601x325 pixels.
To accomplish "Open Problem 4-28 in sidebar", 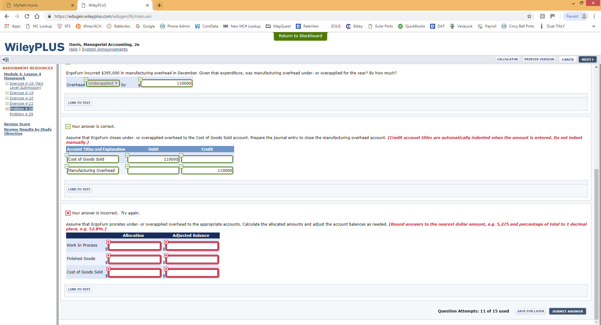I will (21, 109).
